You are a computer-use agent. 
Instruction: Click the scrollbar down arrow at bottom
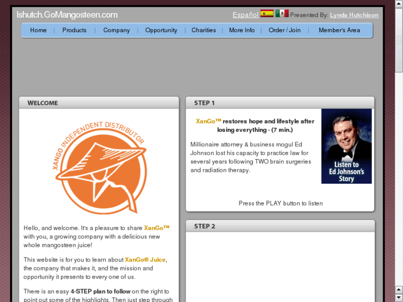399,298
